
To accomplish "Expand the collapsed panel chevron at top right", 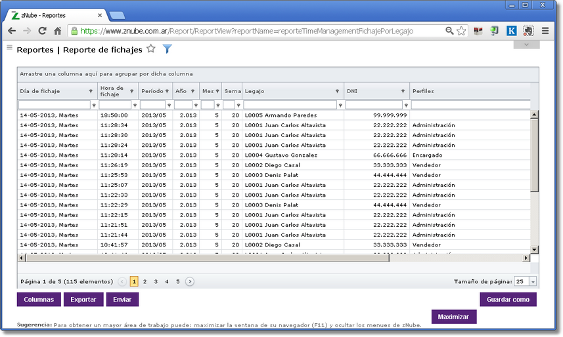I will point(526,45).
